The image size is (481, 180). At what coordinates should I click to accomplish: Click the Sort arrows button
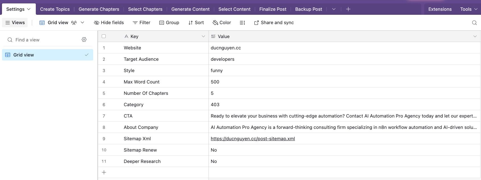[196, 23]
